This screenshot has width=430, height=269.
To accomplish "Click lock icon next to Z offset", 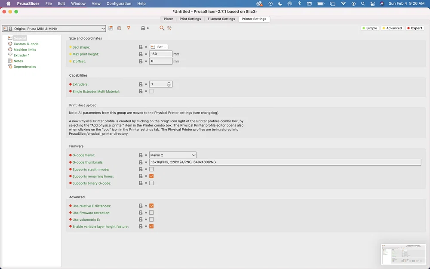I will [141, 61].
